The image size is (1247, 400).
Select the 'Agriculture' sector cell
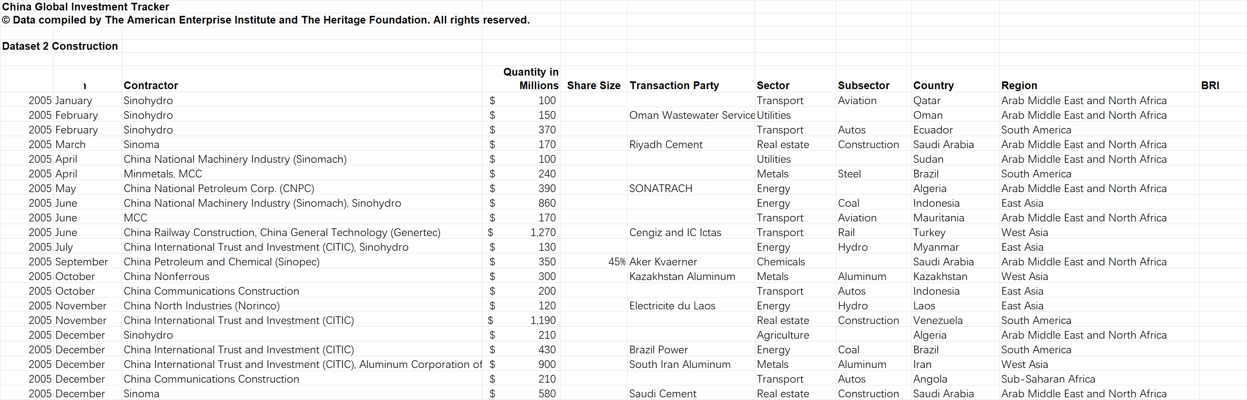click(x=783, y=335)
